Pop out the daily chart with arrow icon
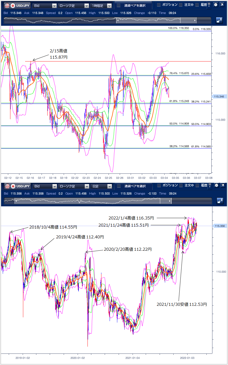228x365 pixels. (x=223, y=186)
